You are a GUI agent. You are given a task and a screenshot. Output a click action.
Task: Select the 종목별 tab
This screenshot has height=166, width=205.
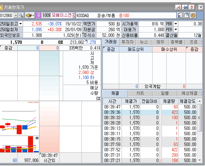pos(177,42)
